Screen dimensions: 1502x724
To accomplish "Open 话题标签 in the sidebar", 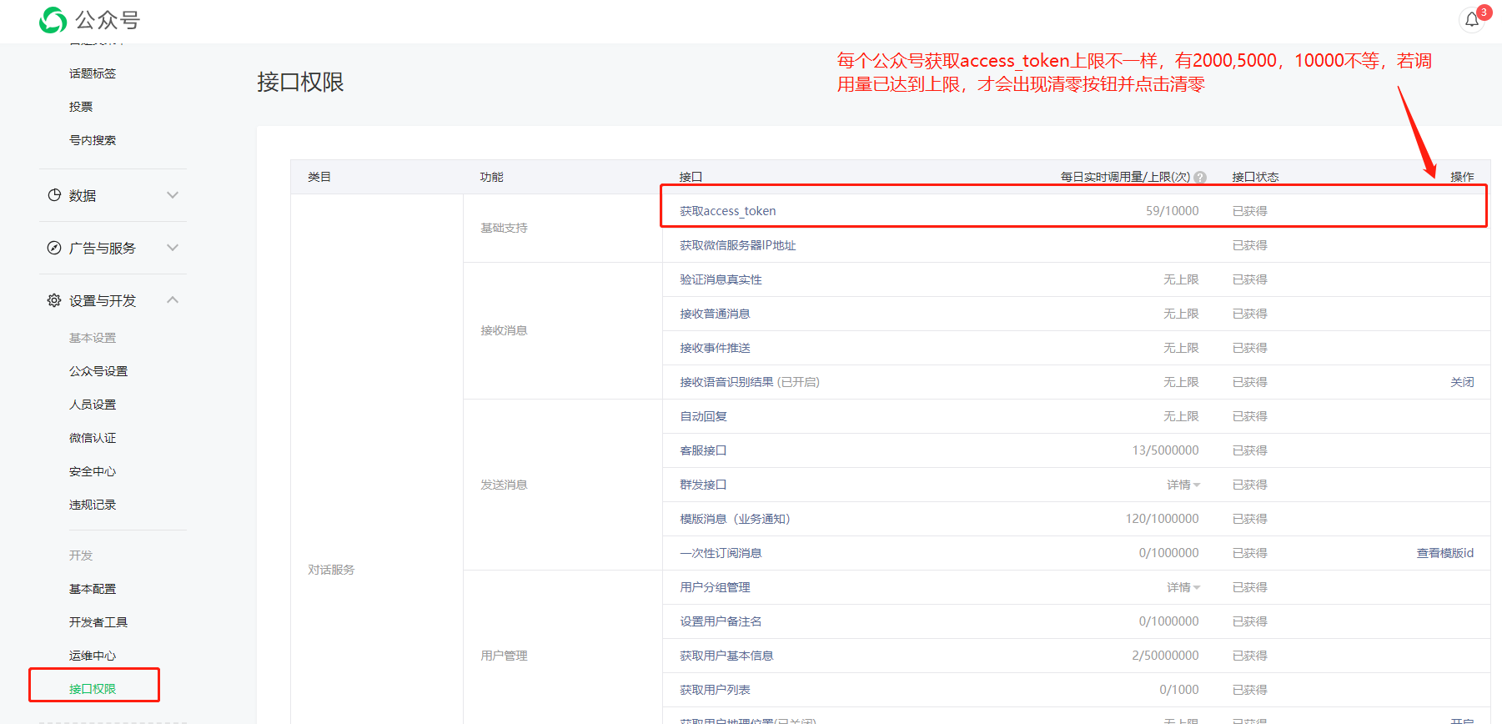I will (93, 73).
